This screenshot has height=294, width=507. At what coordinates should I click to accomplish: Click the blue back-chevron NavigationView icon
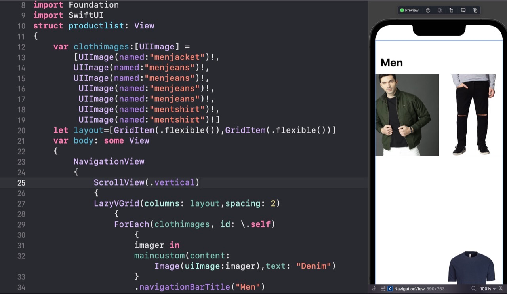coord(390,289)
